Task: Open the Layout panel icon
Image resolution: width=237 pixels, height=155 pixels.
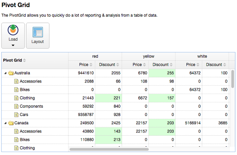Action: [38, 32]
